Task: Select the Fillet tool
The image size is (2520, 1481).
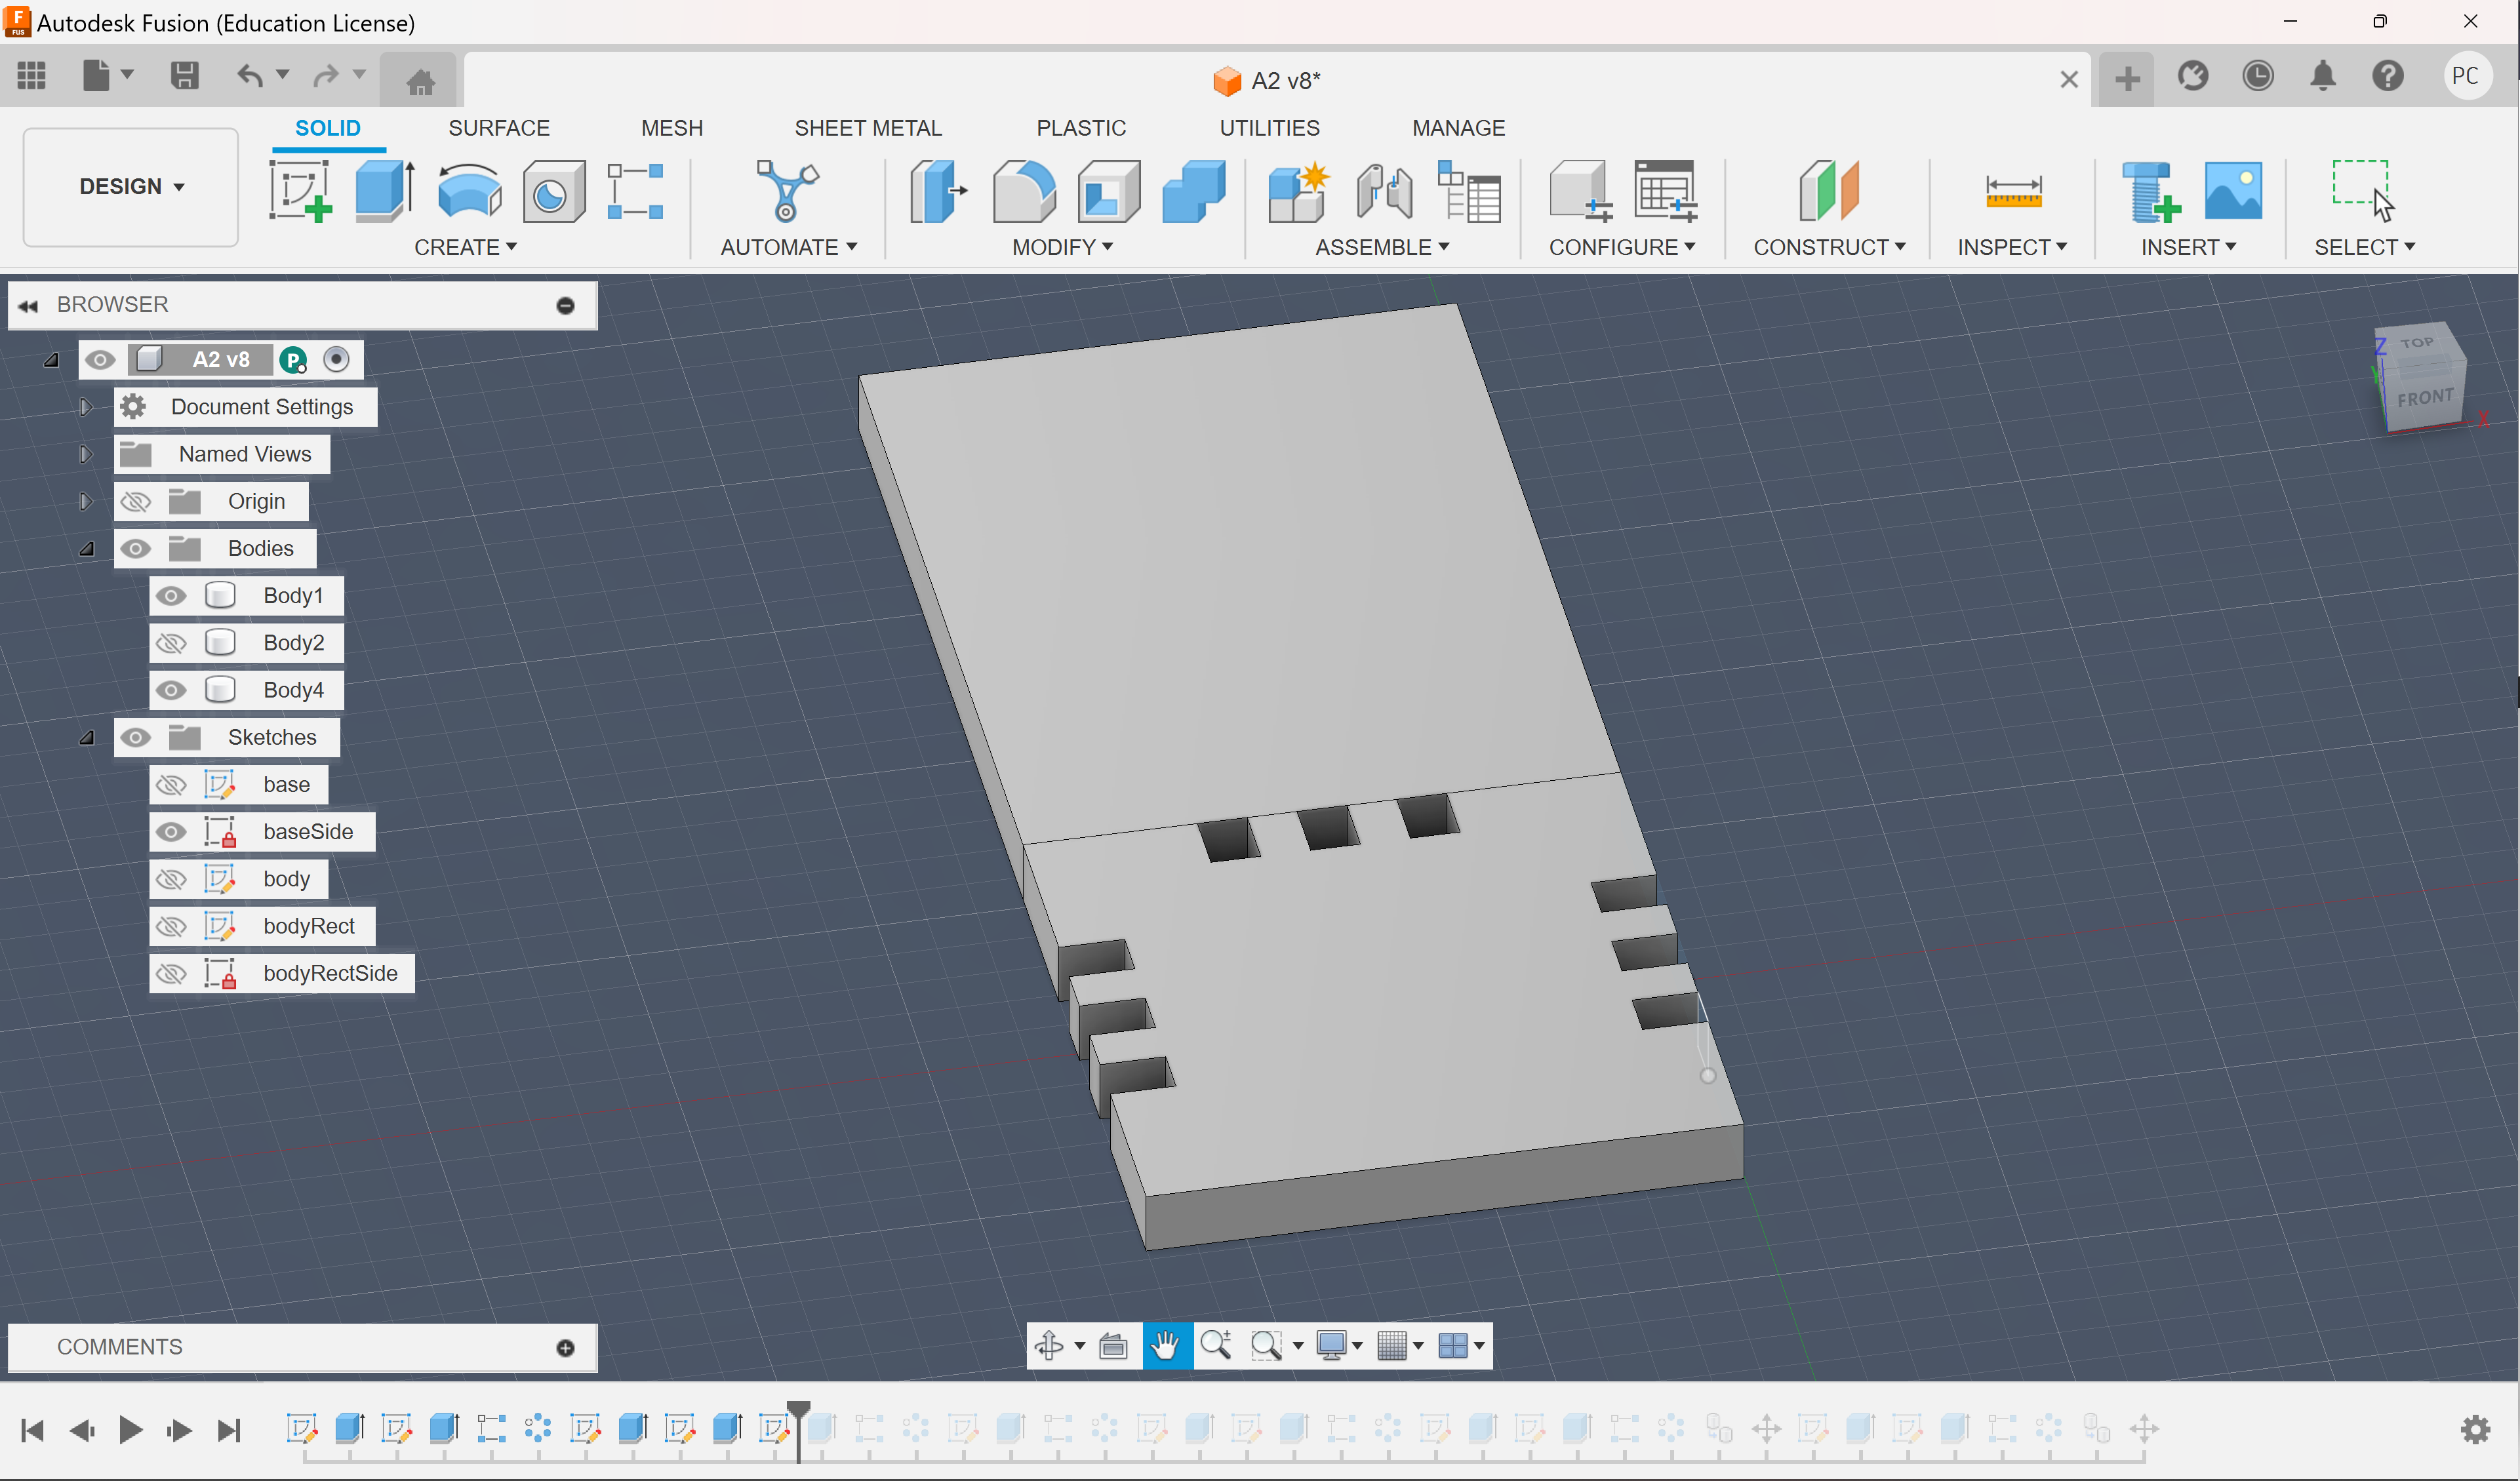Action: coord(1023,190)
